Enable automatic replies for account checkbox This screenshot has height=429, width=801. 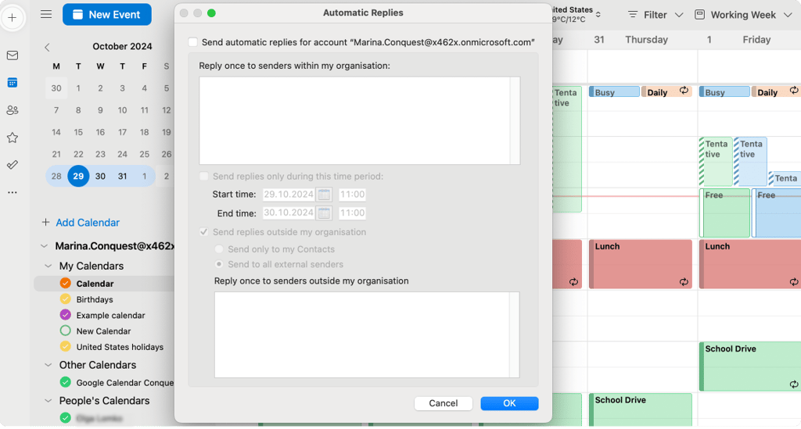192,42
